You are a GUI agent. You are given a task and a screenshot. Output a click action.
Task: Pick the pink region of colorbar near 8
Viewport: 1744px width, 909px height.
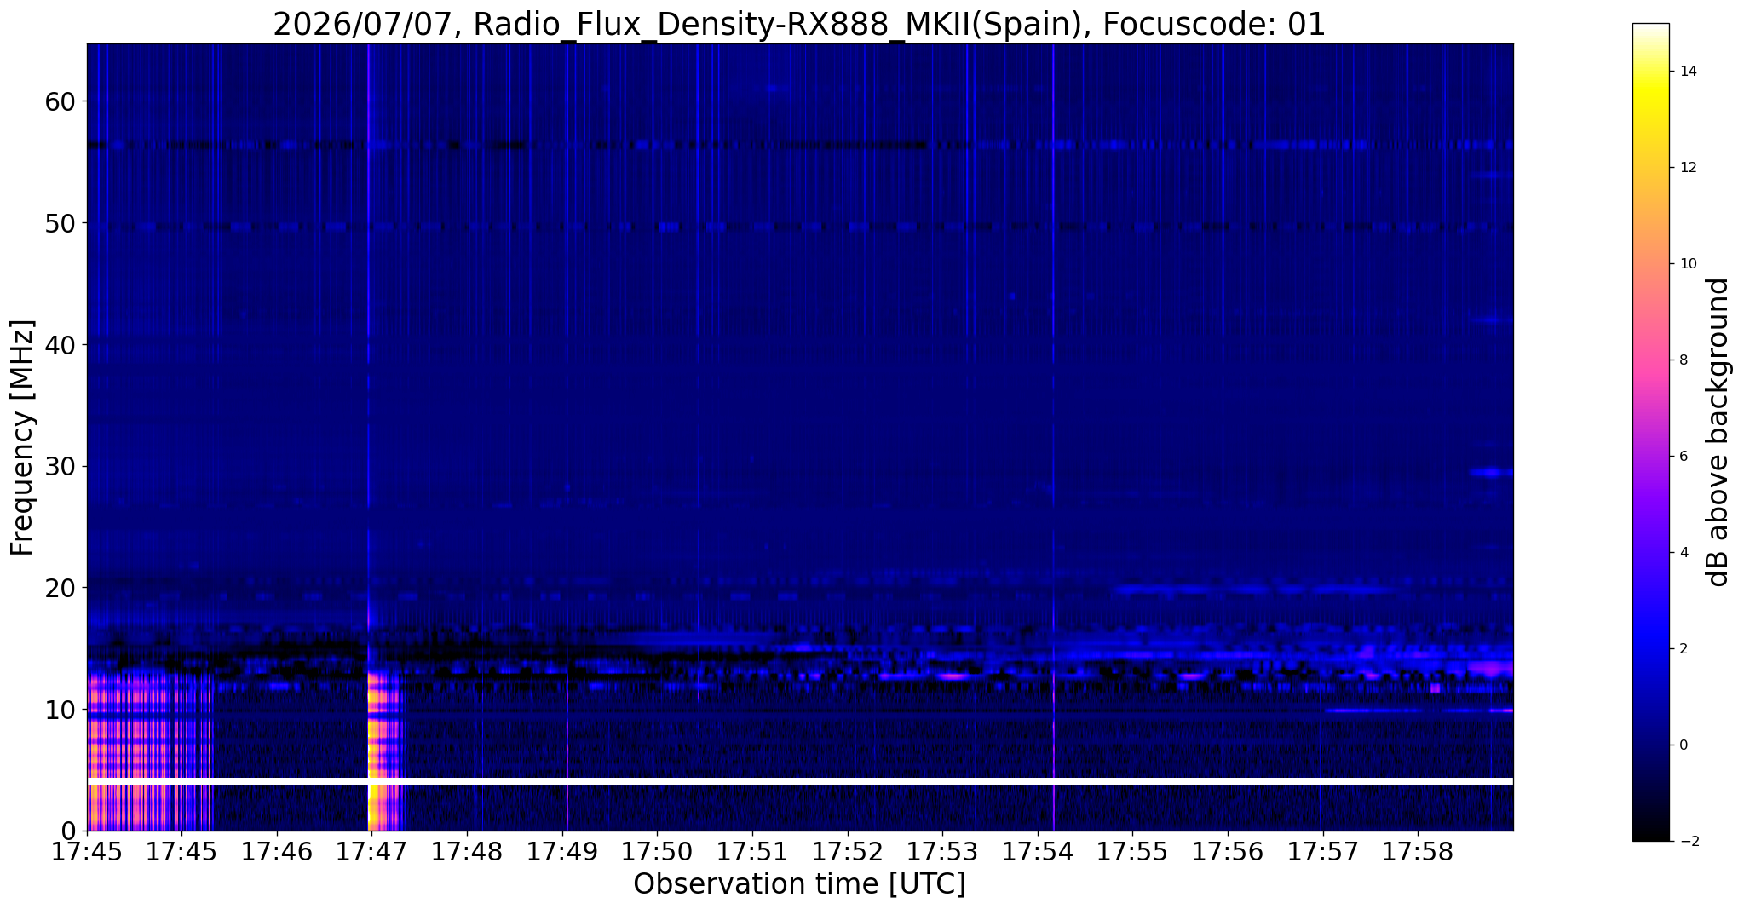pos(1650,360)
